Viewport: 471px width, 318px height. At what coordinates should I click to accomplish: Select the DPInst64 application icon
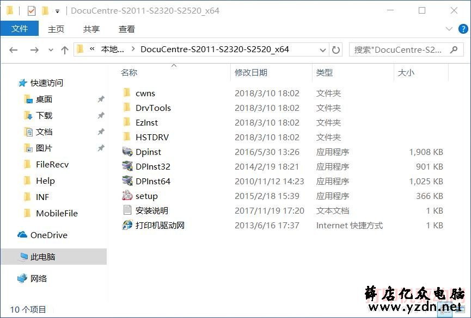click(x=127, y=181)
